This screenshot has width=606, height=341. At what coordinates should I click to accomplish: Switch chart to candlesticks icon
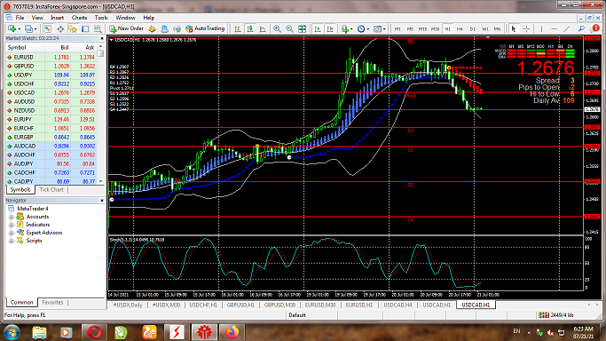[250, 28]
